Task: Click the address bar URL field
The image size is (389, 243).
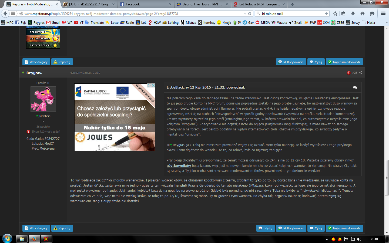Action: (x=132, y=13)
